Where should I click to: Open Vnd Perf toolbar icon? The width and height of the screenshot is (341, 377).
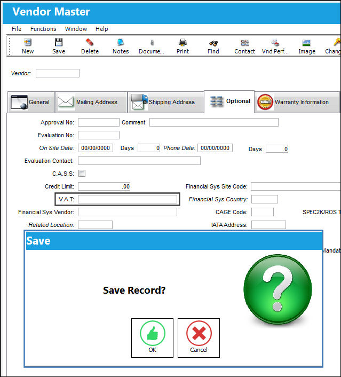(x=275, y=43)
